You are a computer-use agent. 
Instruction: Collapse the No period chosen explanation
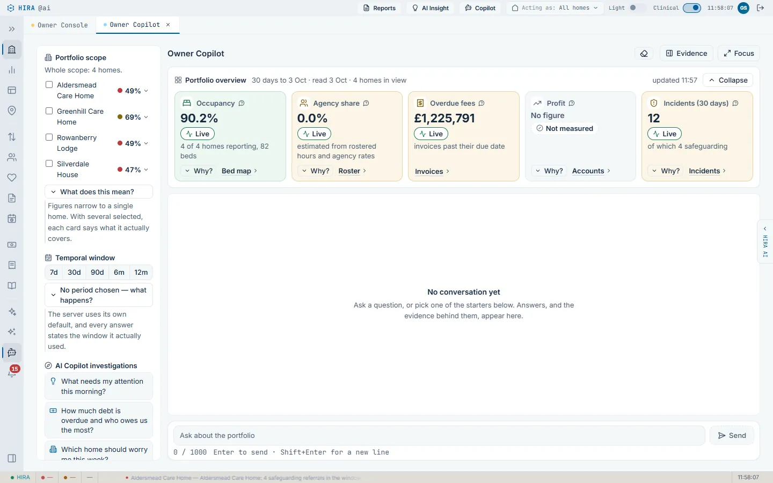pyautogui.click(x=99, y=295)
